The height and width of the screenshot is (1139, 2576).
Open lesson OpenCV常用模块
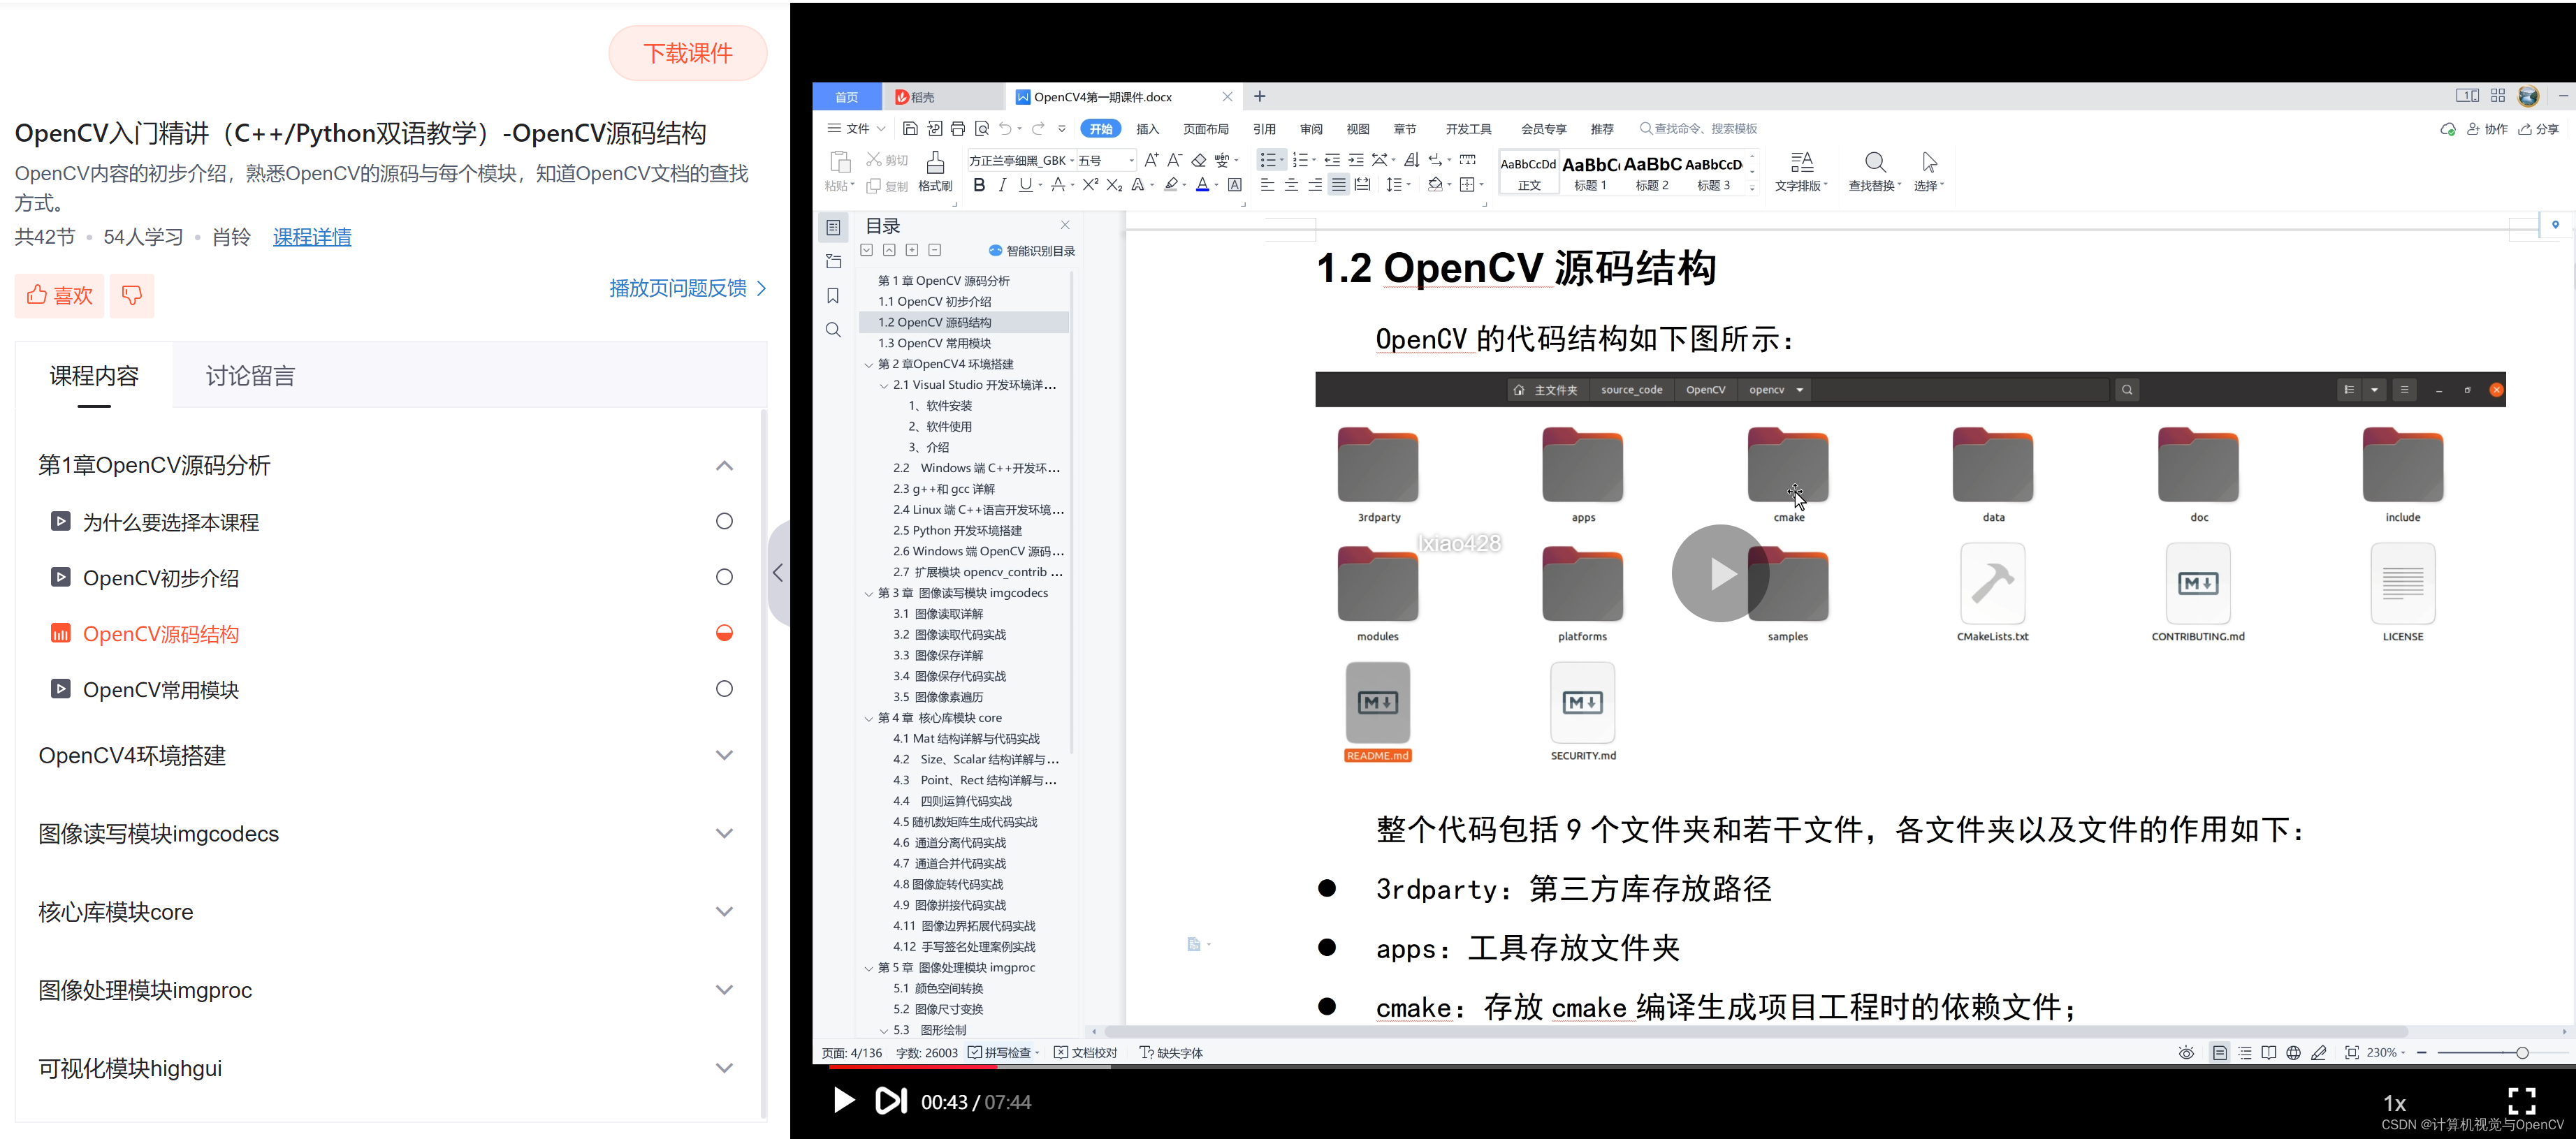coord(161,689)
